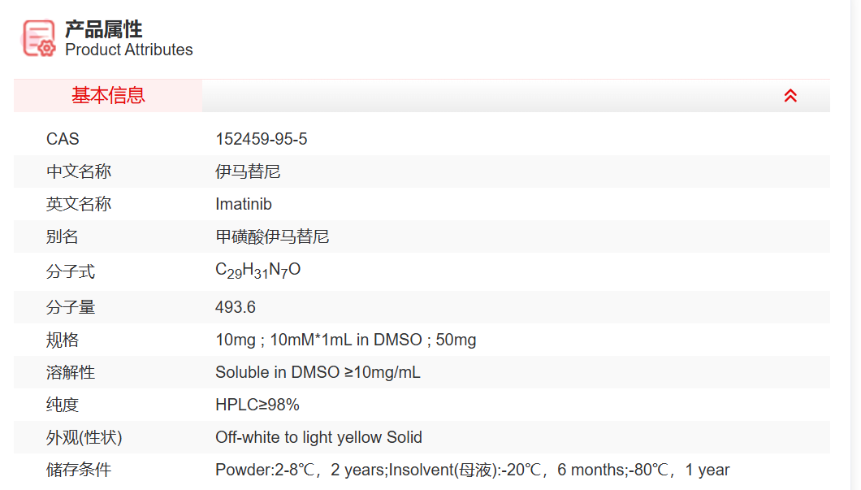Click the molecular weight 493.6 value
The width and height of the screenshot is (861, 490).
click(236, 307)
